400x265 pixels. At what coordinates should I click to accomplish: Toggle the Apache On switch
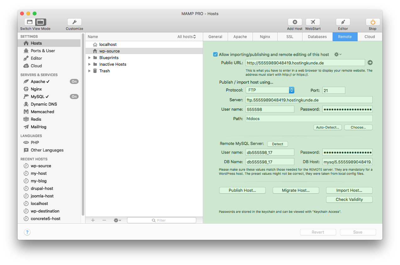(74, 81)
